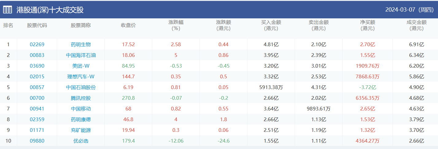
Task: Open stock code 00941 link
Action: pyautogui.click(x=37, y=109)
